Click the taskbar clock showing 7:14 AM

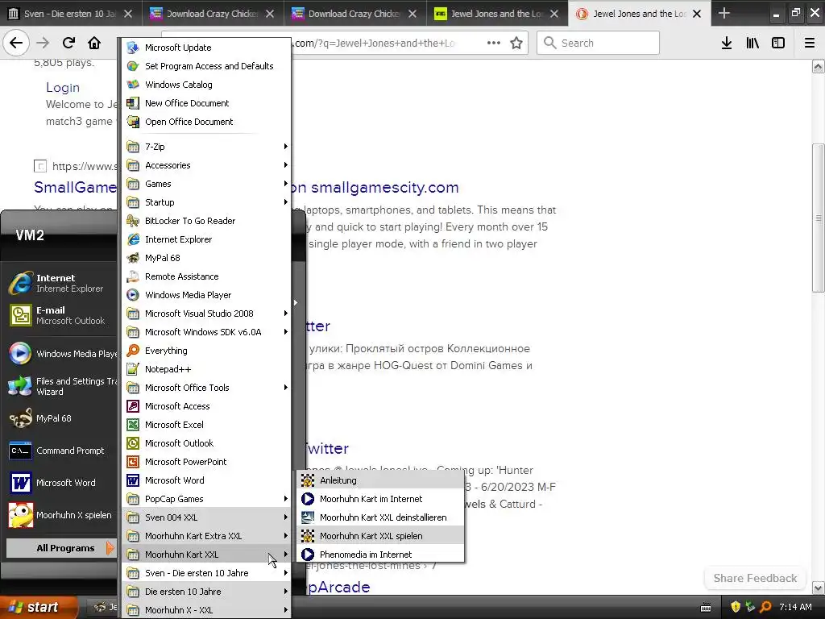[x=795, y=607]
